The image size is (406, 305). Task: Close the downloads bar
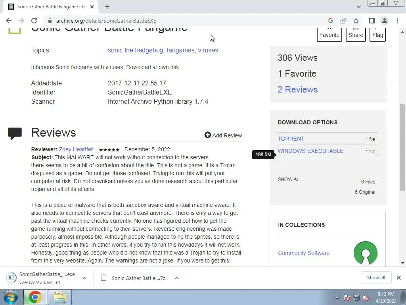[399, 278]
